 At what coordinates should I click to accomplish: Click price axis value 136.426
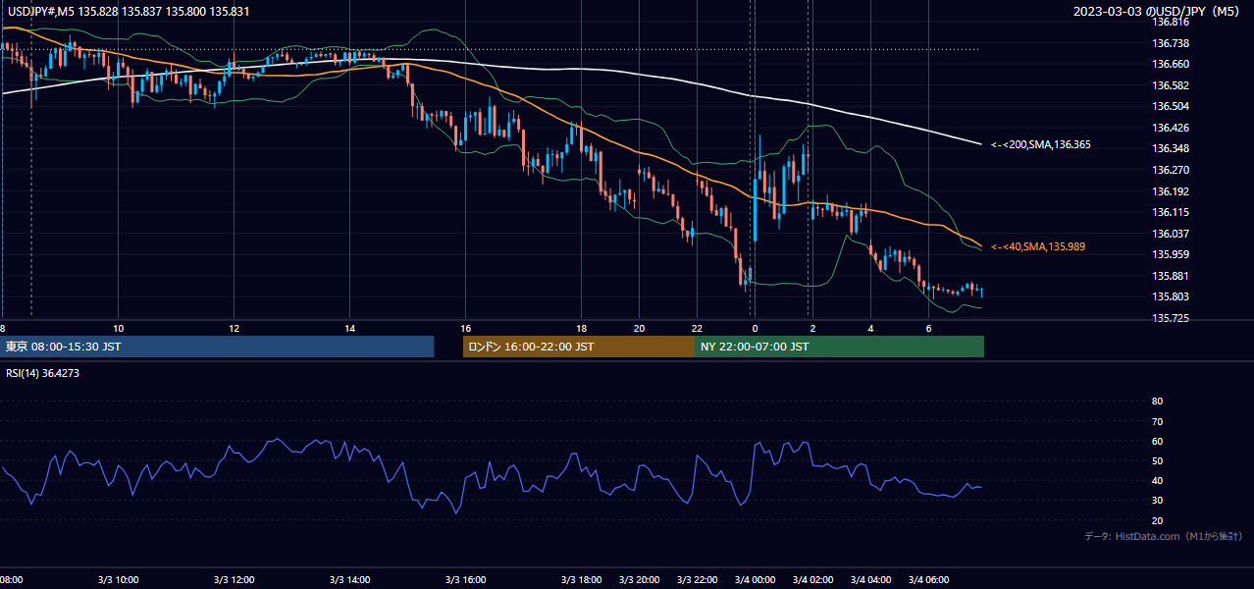click(1170, 128)
